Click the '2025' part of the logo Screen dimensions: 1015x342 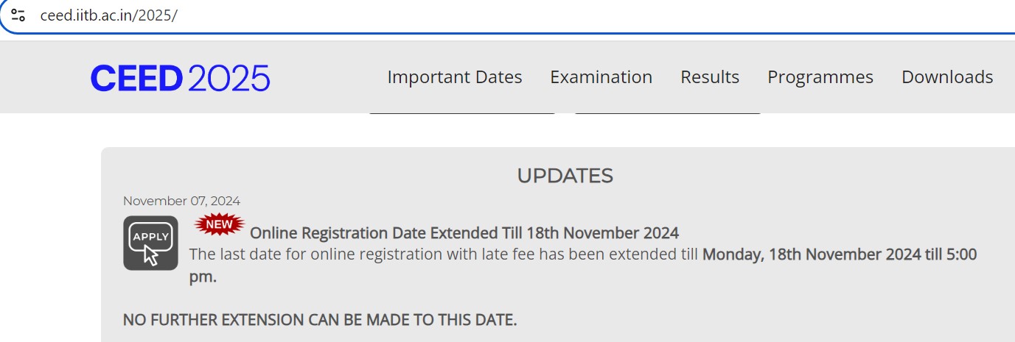pyautogui.click(x=229, y=78)
